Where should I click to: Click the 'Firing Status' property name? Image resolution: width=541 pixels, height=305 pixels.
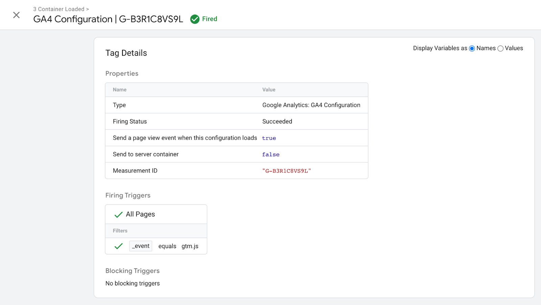pos(130,121)
